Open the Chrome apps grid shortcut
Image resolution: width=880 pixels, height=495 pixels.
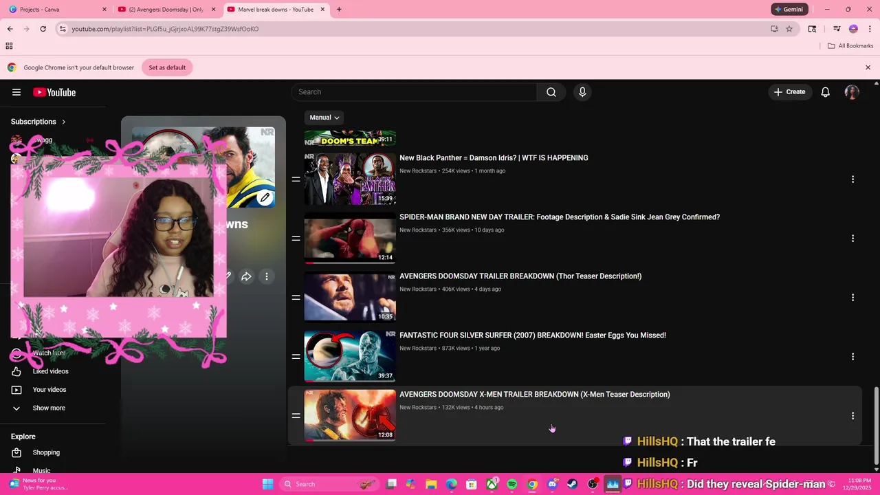(x=9, y=46)
